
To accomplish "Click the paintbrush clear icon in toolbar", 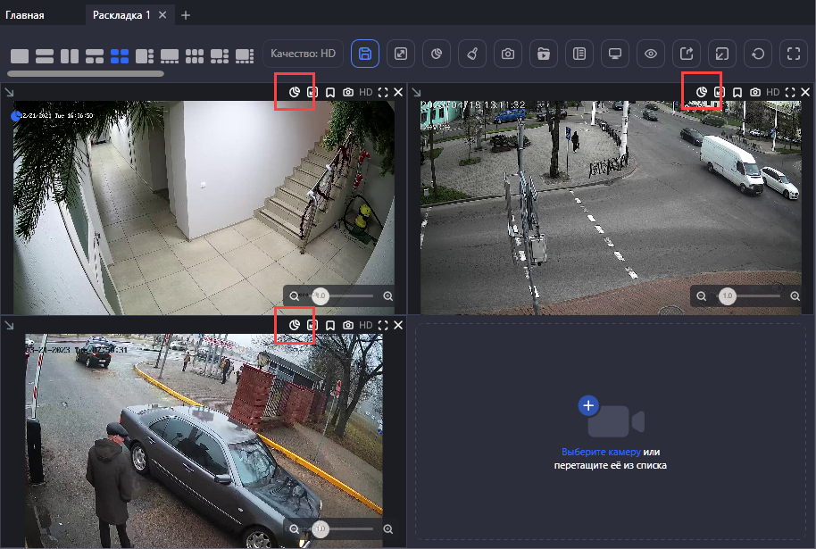I will [471, 54].
